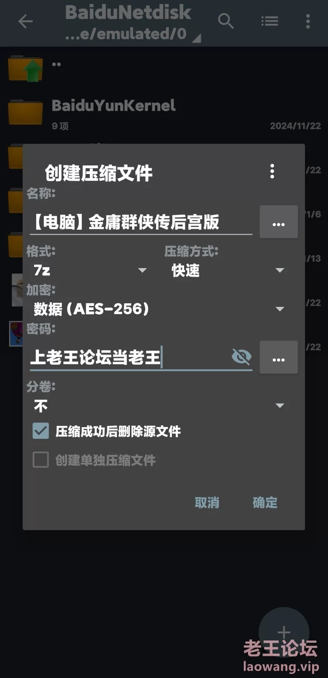Confirm with the 确定 button

point(265,502)
